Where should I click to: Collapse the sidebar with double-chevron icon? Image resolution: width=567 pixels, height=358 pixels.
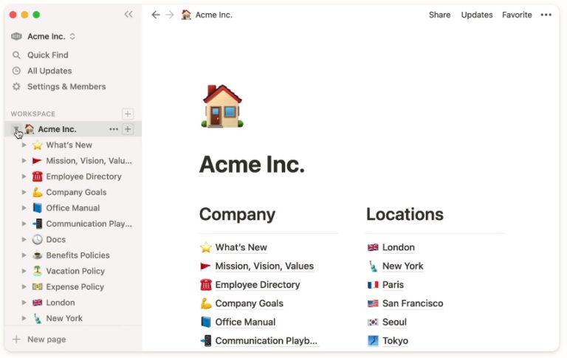coord(128,15)
